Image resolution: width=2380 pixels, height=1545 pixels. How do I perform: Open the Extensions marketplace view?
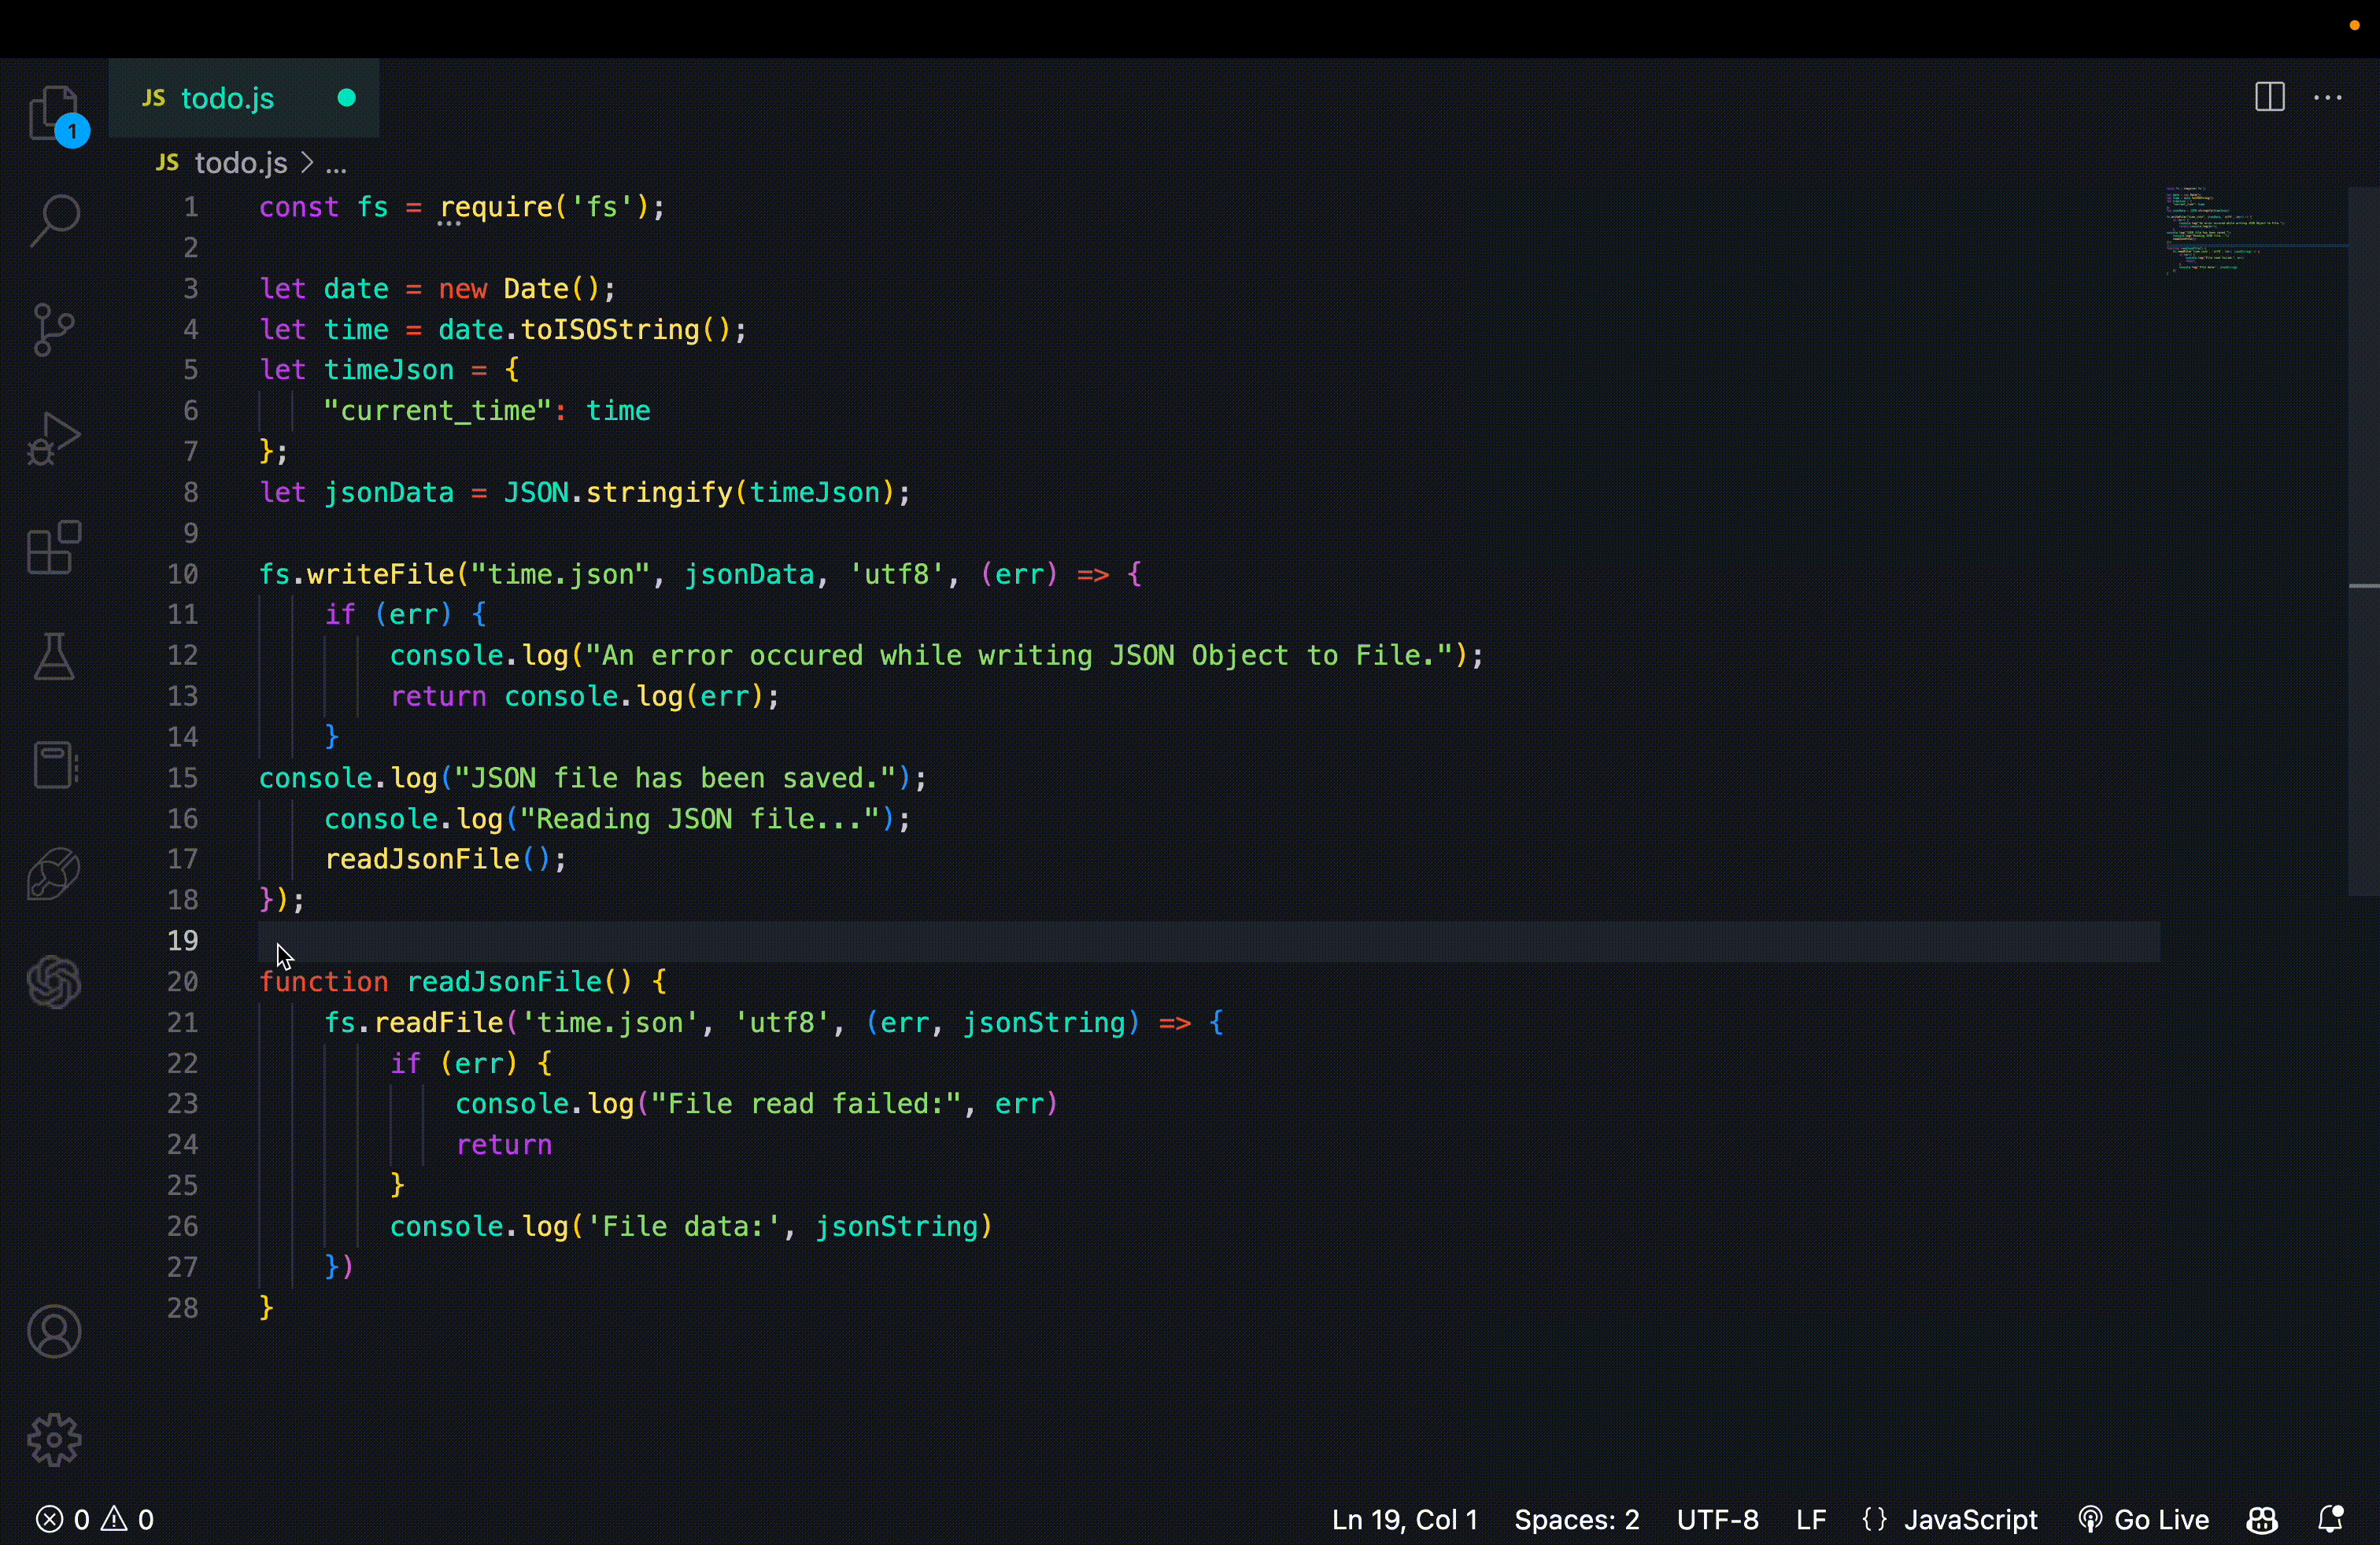point(54,547)
